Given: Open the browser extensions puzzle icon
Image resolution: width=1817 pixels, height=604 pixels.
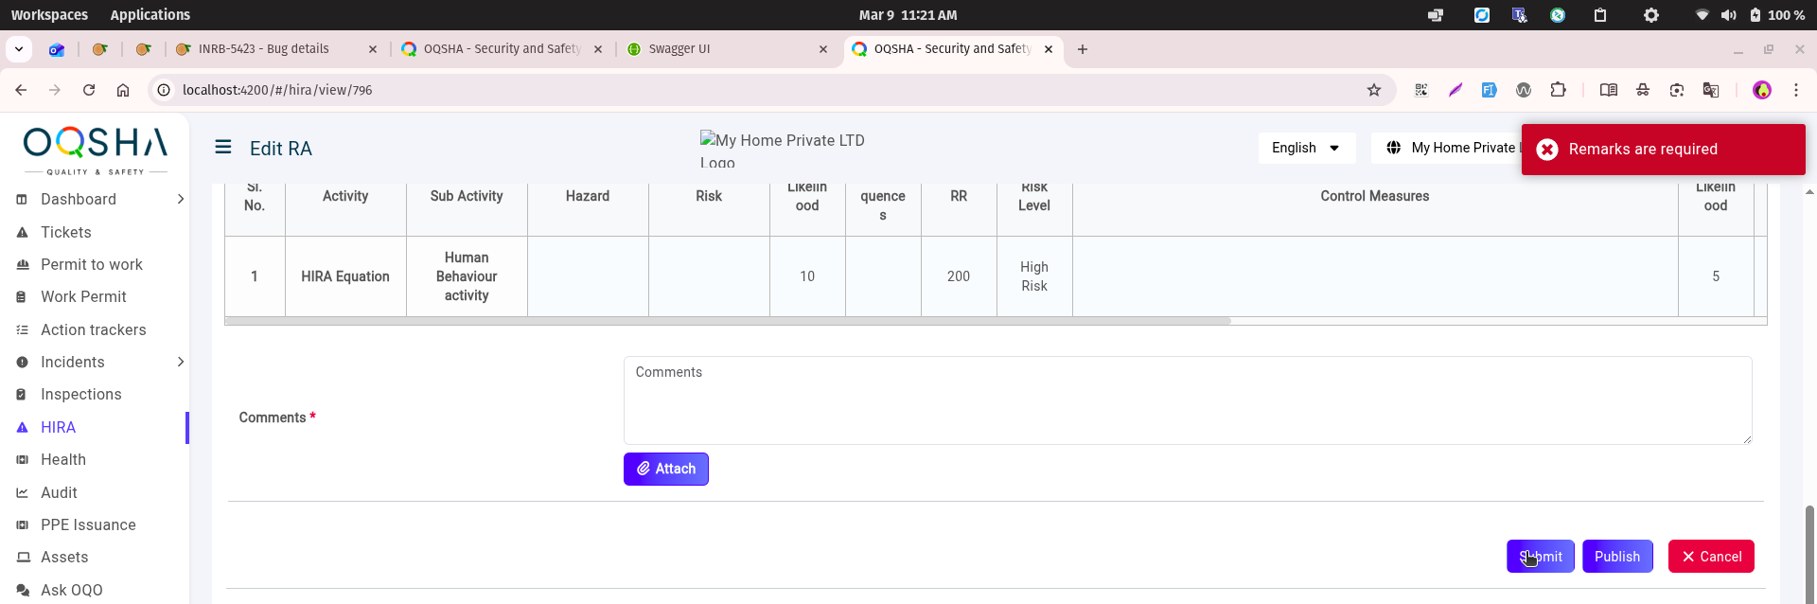Looking at the screenshot, I should pyautogui.click(x=1558, y=90).
